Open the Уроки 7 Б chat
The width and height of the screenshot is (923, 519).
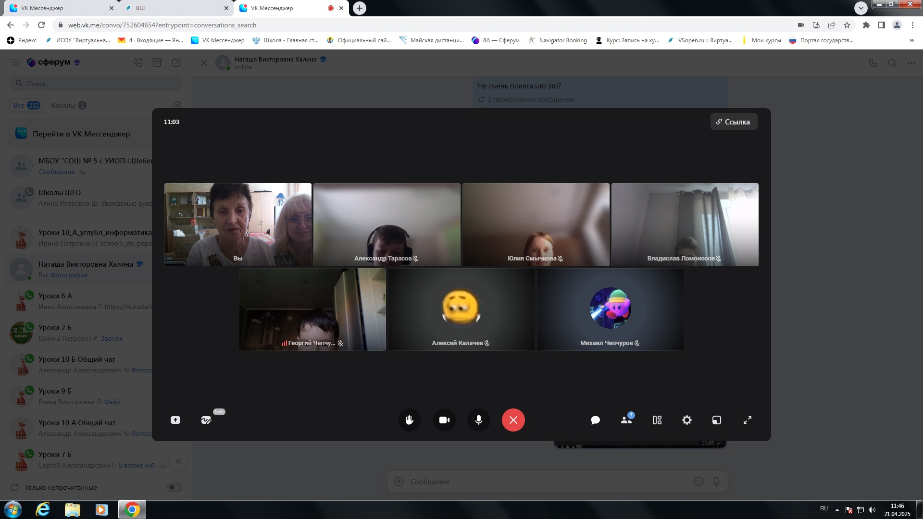(96, 460)
